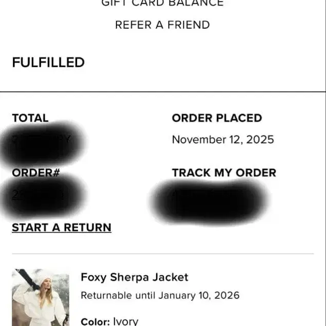Open the Foxy Sherpa Jacket product title
The image size is (326, 326).
coord(135,277)
